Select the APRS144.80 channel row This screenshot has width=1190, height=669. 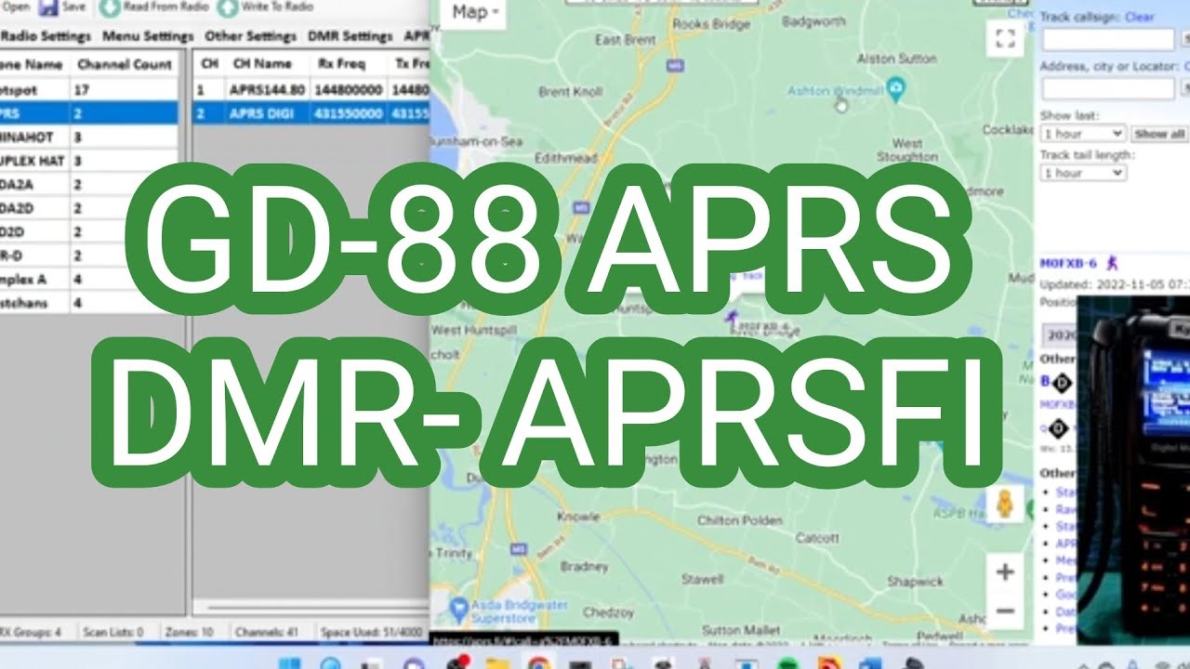point(311,90)
